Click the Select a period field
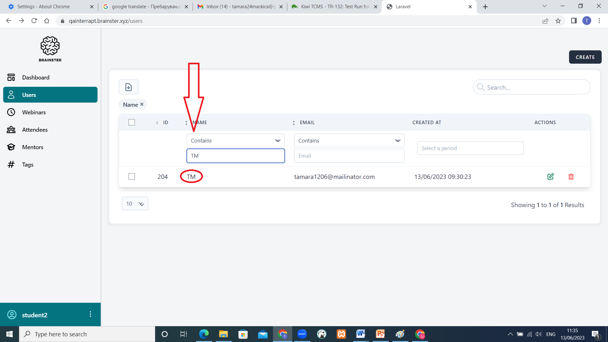608x342 pixels. click(470, 148)
